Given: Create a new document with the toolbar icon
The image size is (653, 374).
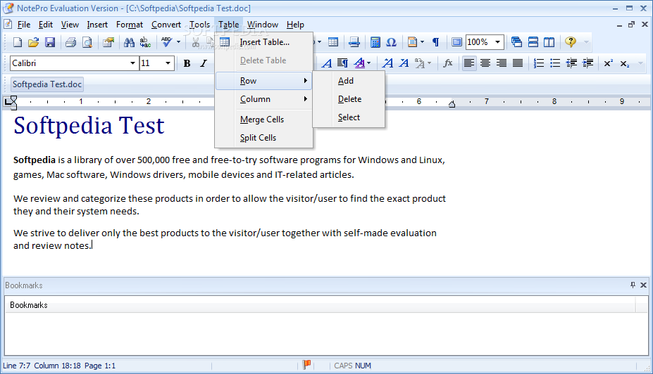Looking at the screenshot, I should pyautogui.click(x=18, y=42).
